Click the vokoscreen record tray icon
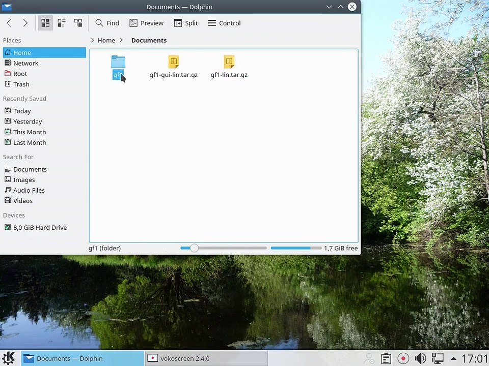Screen dimensions: 489x366 [403, 358]
